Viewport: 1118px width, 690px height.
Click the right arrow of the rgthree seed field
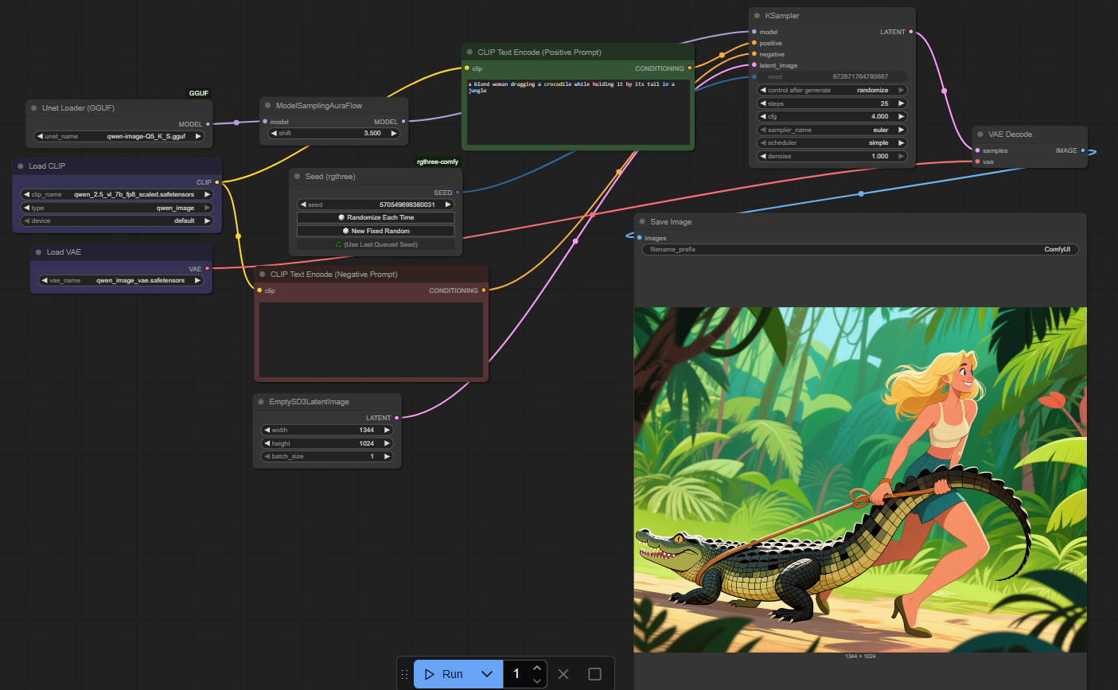[448, 205]
